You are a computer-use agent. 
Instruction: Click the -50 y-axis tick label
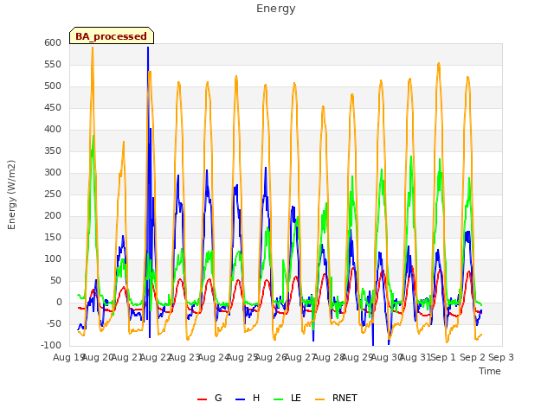coord(55,323)
